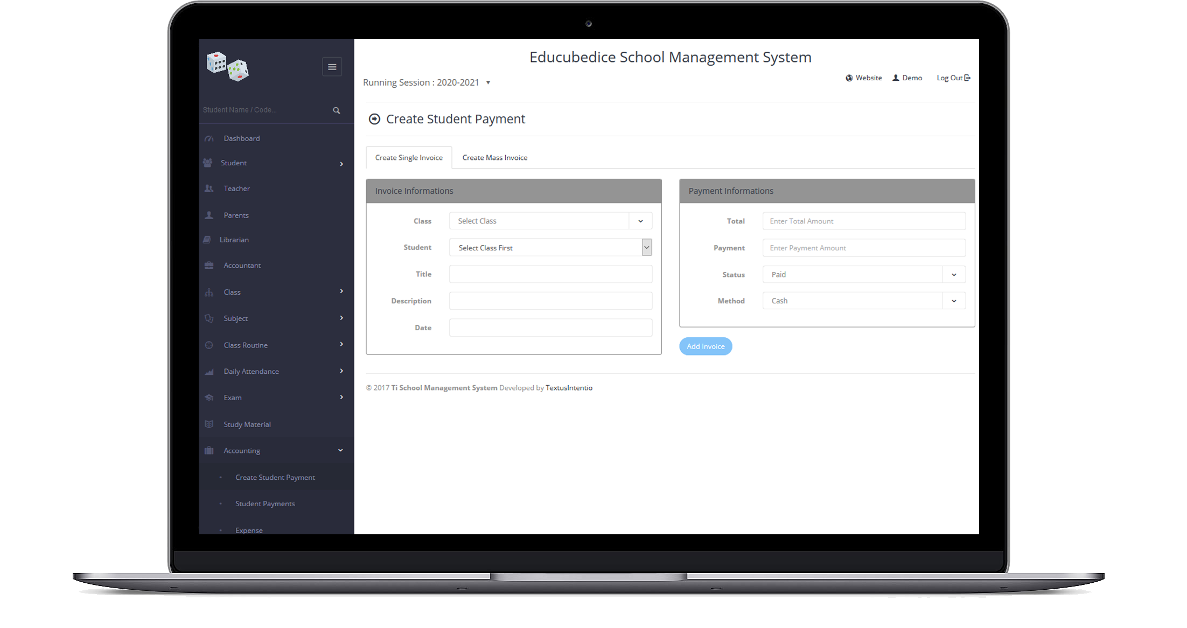Click the Log Out exit icon
The image size is (1187, 628).
click(x=967, y=78)
